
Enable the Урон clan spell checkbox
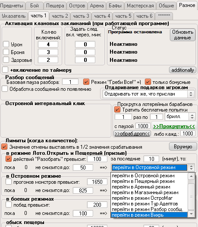tap(6, 44)
